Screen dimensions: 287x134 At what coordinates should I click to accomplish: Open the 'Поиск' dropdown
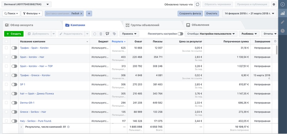11,13
